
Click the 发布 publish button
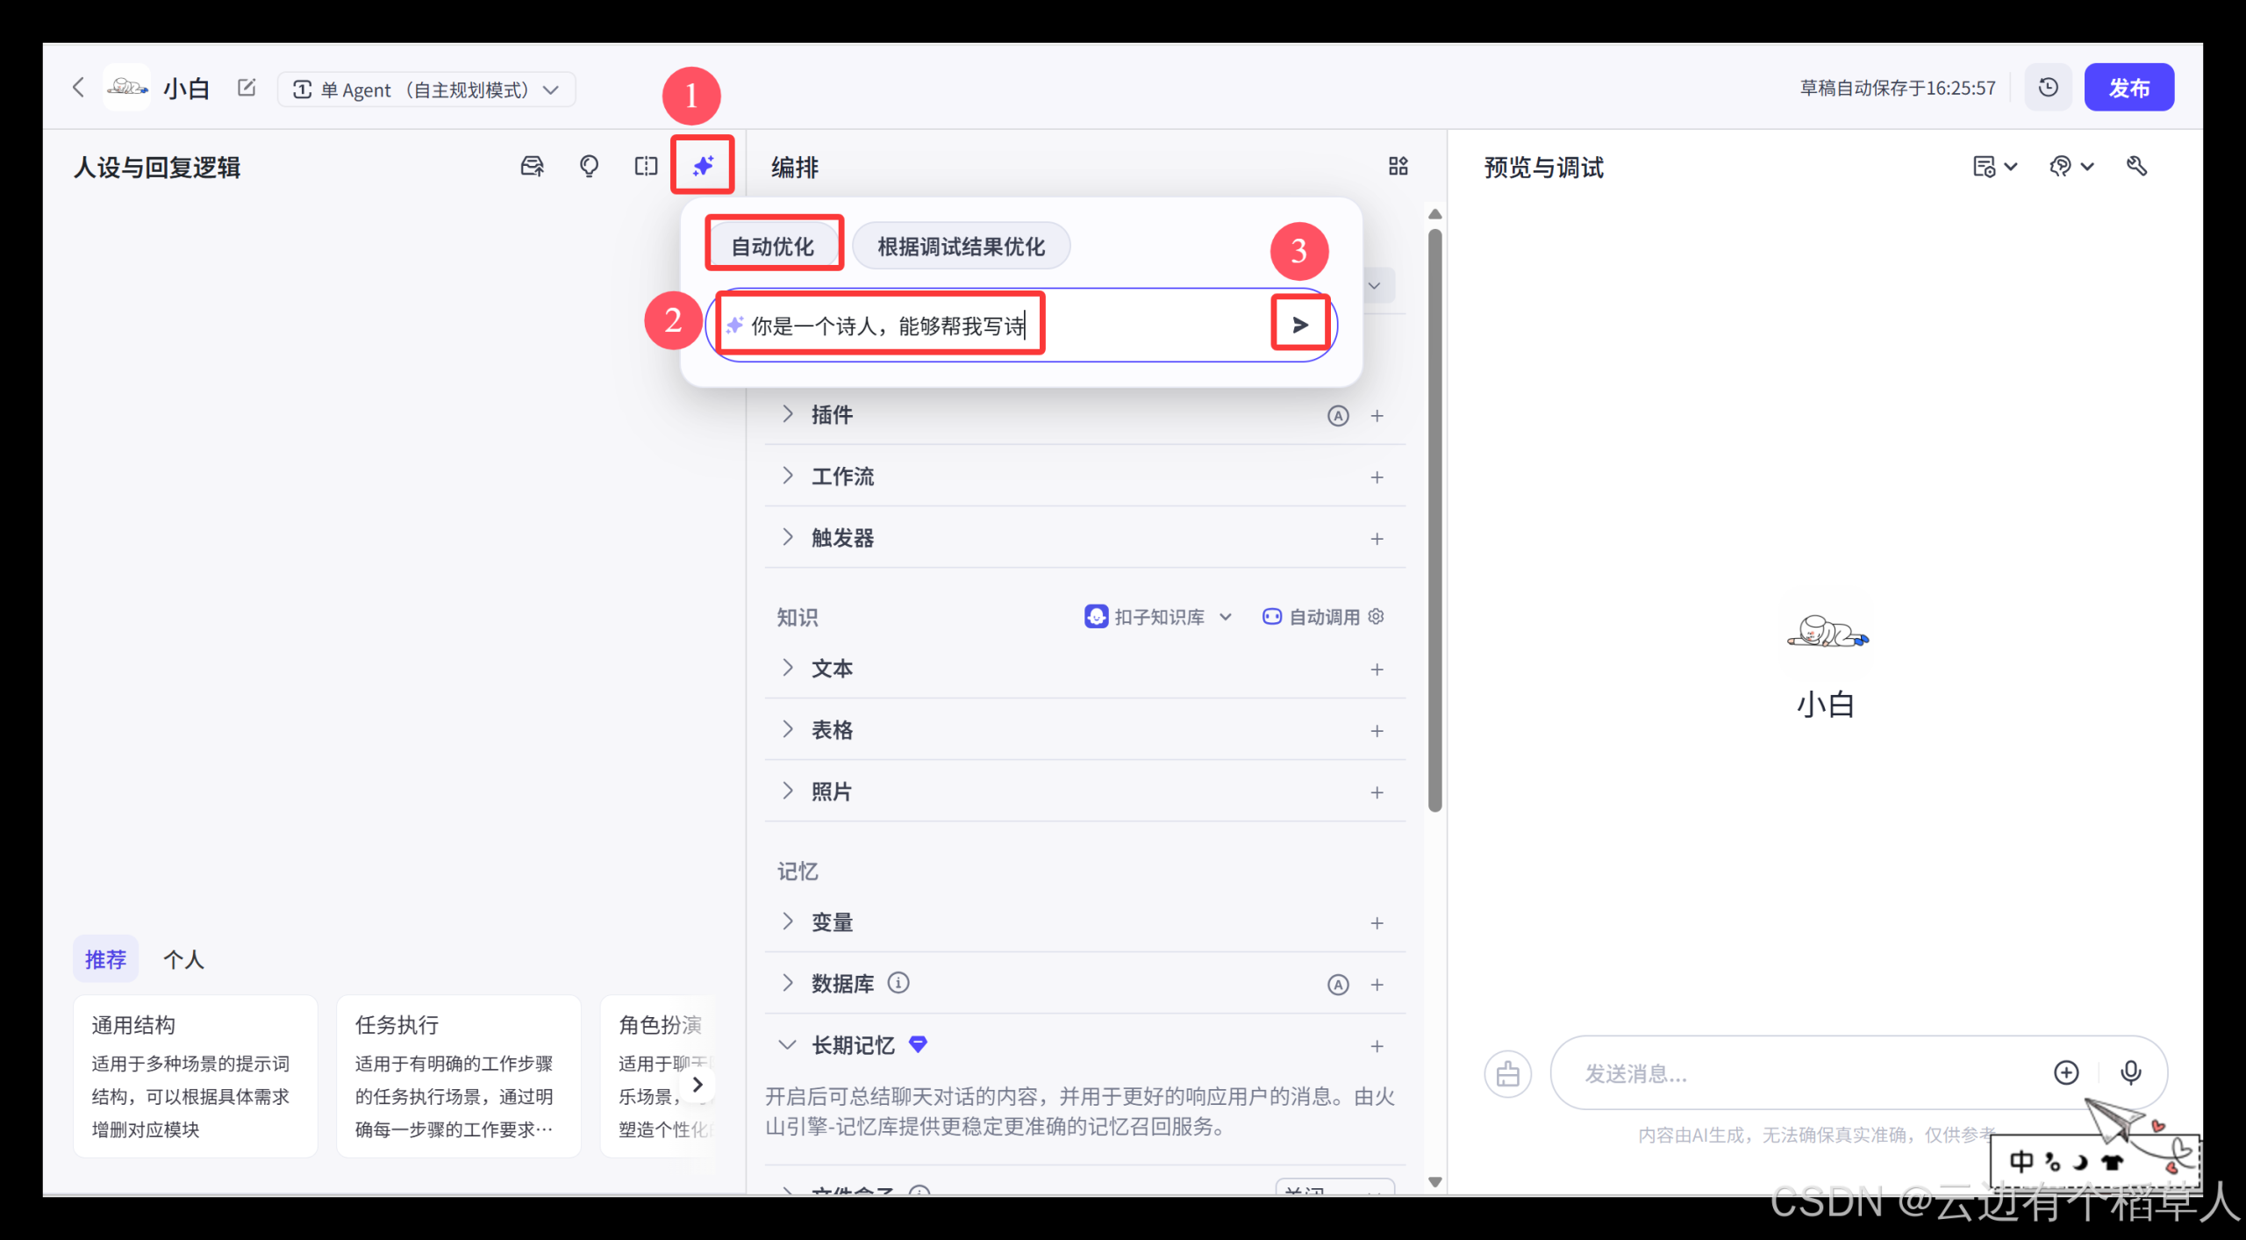click(x=2129, y=87)
